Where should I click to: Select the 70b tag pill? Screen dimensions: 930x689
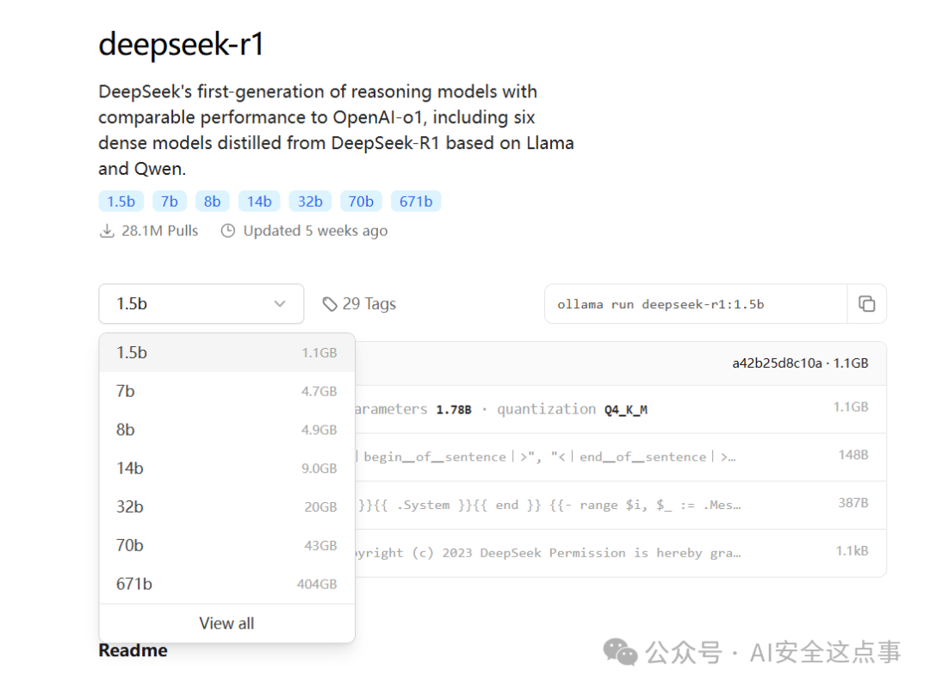point(361,201)
